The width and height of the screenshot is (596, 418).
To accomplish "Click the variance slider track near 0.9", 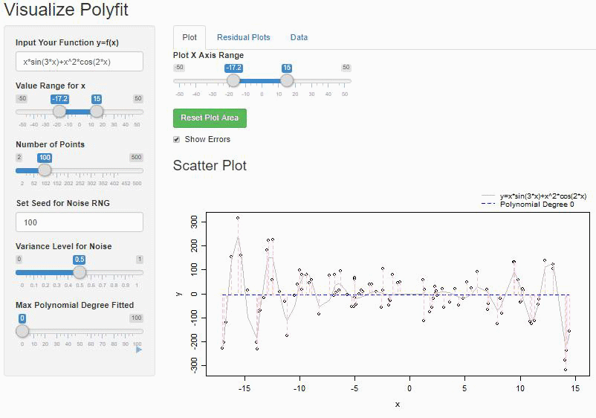I will (x=126, y=272).
